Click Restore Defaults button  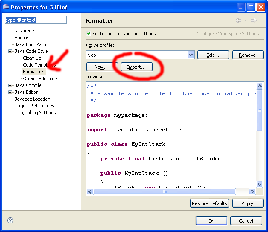pyautogui.click(x=210, y=203)
